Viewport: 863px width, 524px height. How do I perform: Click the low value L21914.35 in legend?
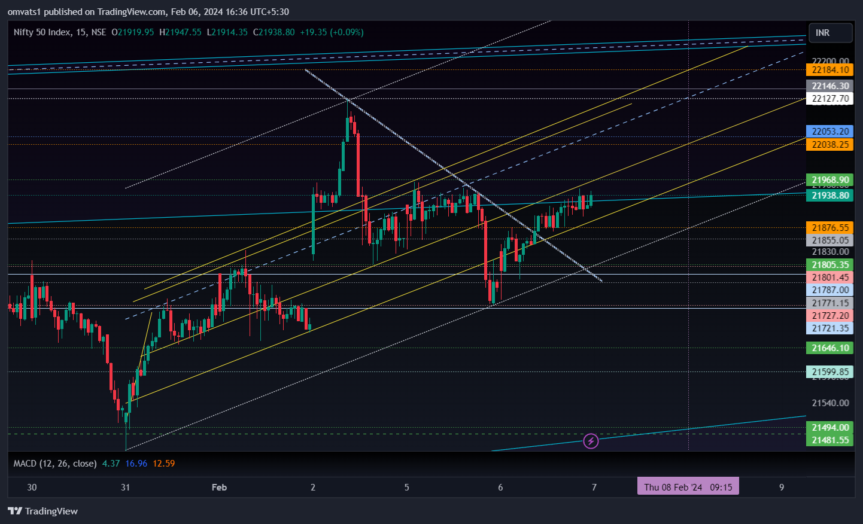pyautogui.click(x=227, y=32)
